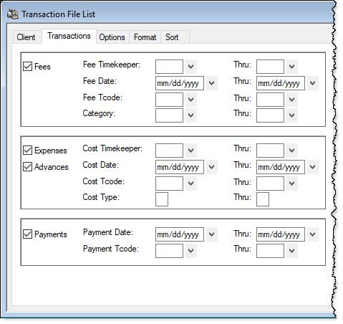Image resolution: width=343 pixels, height=324 pixels.
Task: Open the Fee Date calendar dropdown
Action: tap(212, 83)
